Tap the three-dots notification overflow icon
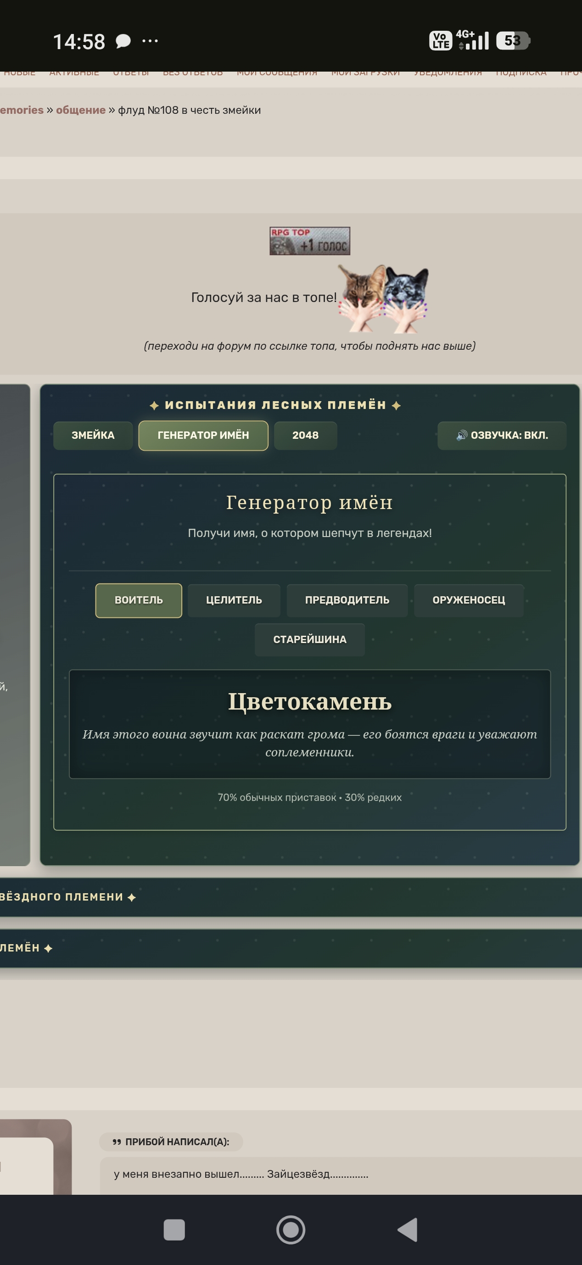The width and height of the screenshot is (582, 1265). 150,41
